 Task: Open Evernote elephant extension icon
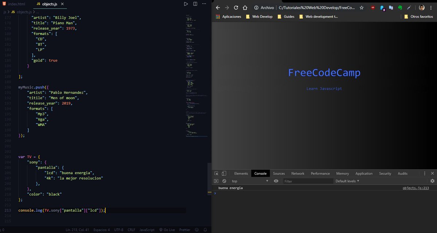coord(400,7)
